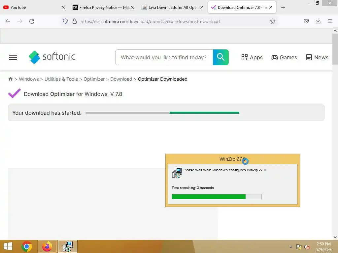Open the Apps section
The height and width of the screenshot is (253, 338).
pyautogui.click(x=252, y=57)
